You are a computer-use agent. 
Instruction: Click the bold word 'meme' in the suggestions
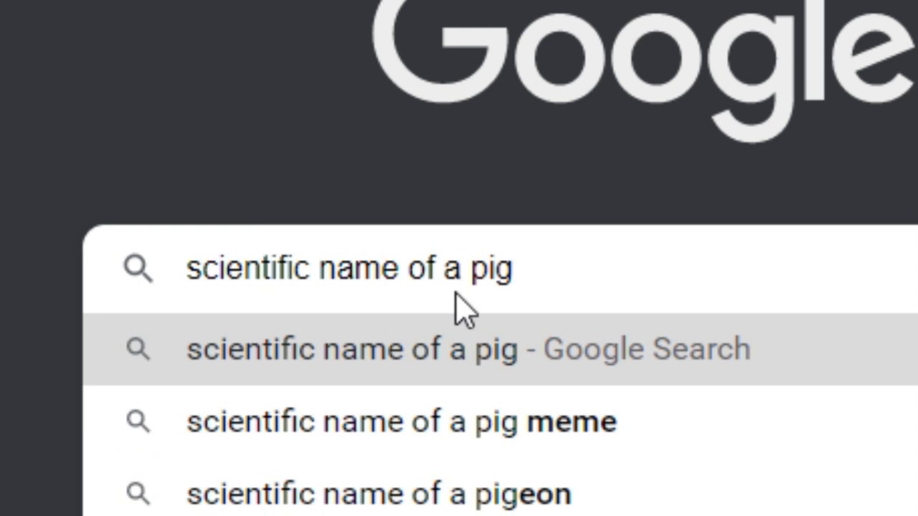572,422
